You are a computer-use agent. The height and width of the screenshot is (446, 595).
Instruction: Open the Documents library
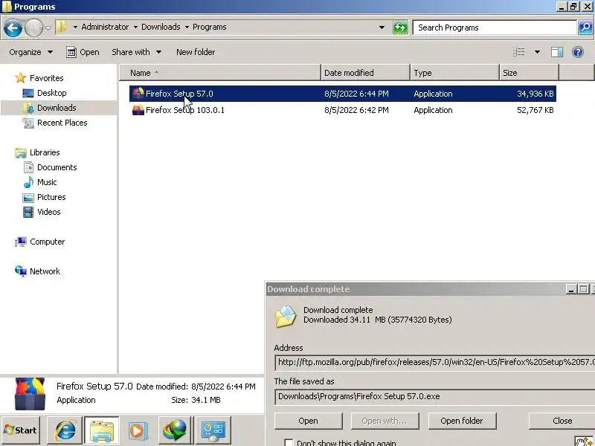tap(49, 167)
